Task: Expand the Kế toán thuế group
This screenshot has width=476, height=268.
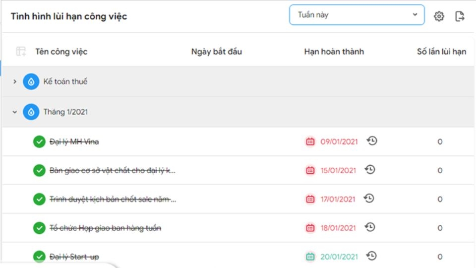Action: pyautogui.click(x=14, y=81)
